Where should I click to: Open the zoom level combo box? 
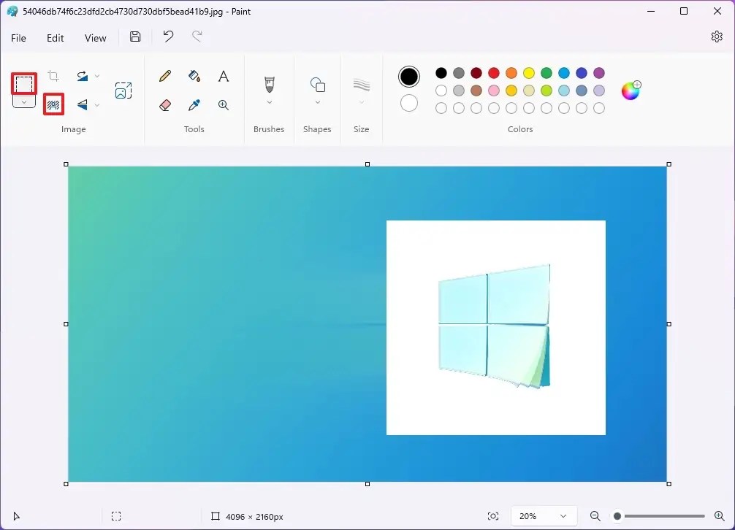tap(544, 516)
